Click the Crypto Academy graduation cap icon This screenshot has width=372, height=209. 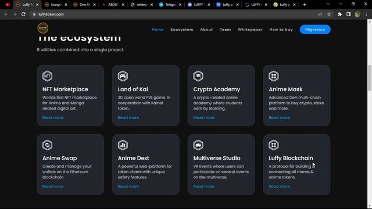point(198,76)
